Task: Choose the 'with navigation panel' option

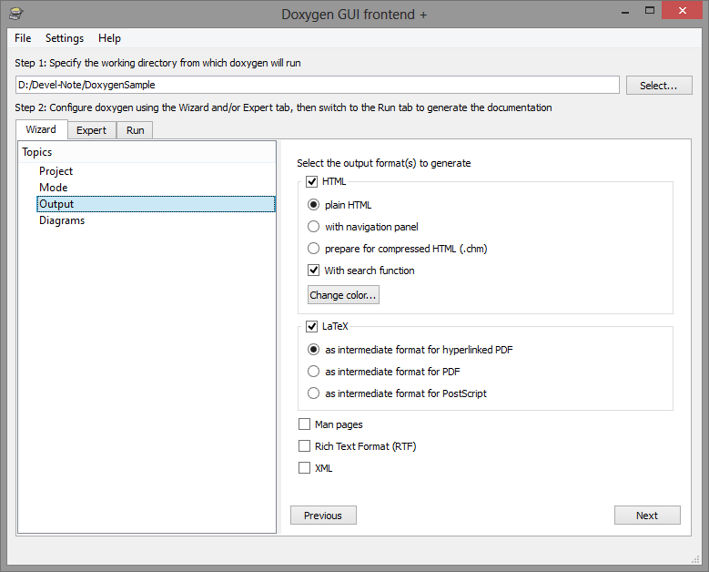Action: tap(313, 226)
